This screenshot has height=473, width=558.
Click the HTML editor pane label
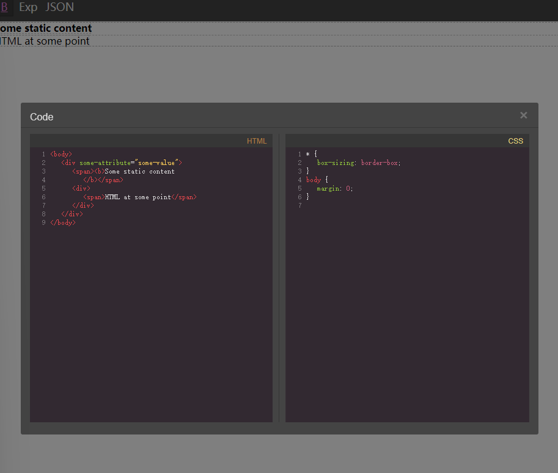(x=257, y=141)
